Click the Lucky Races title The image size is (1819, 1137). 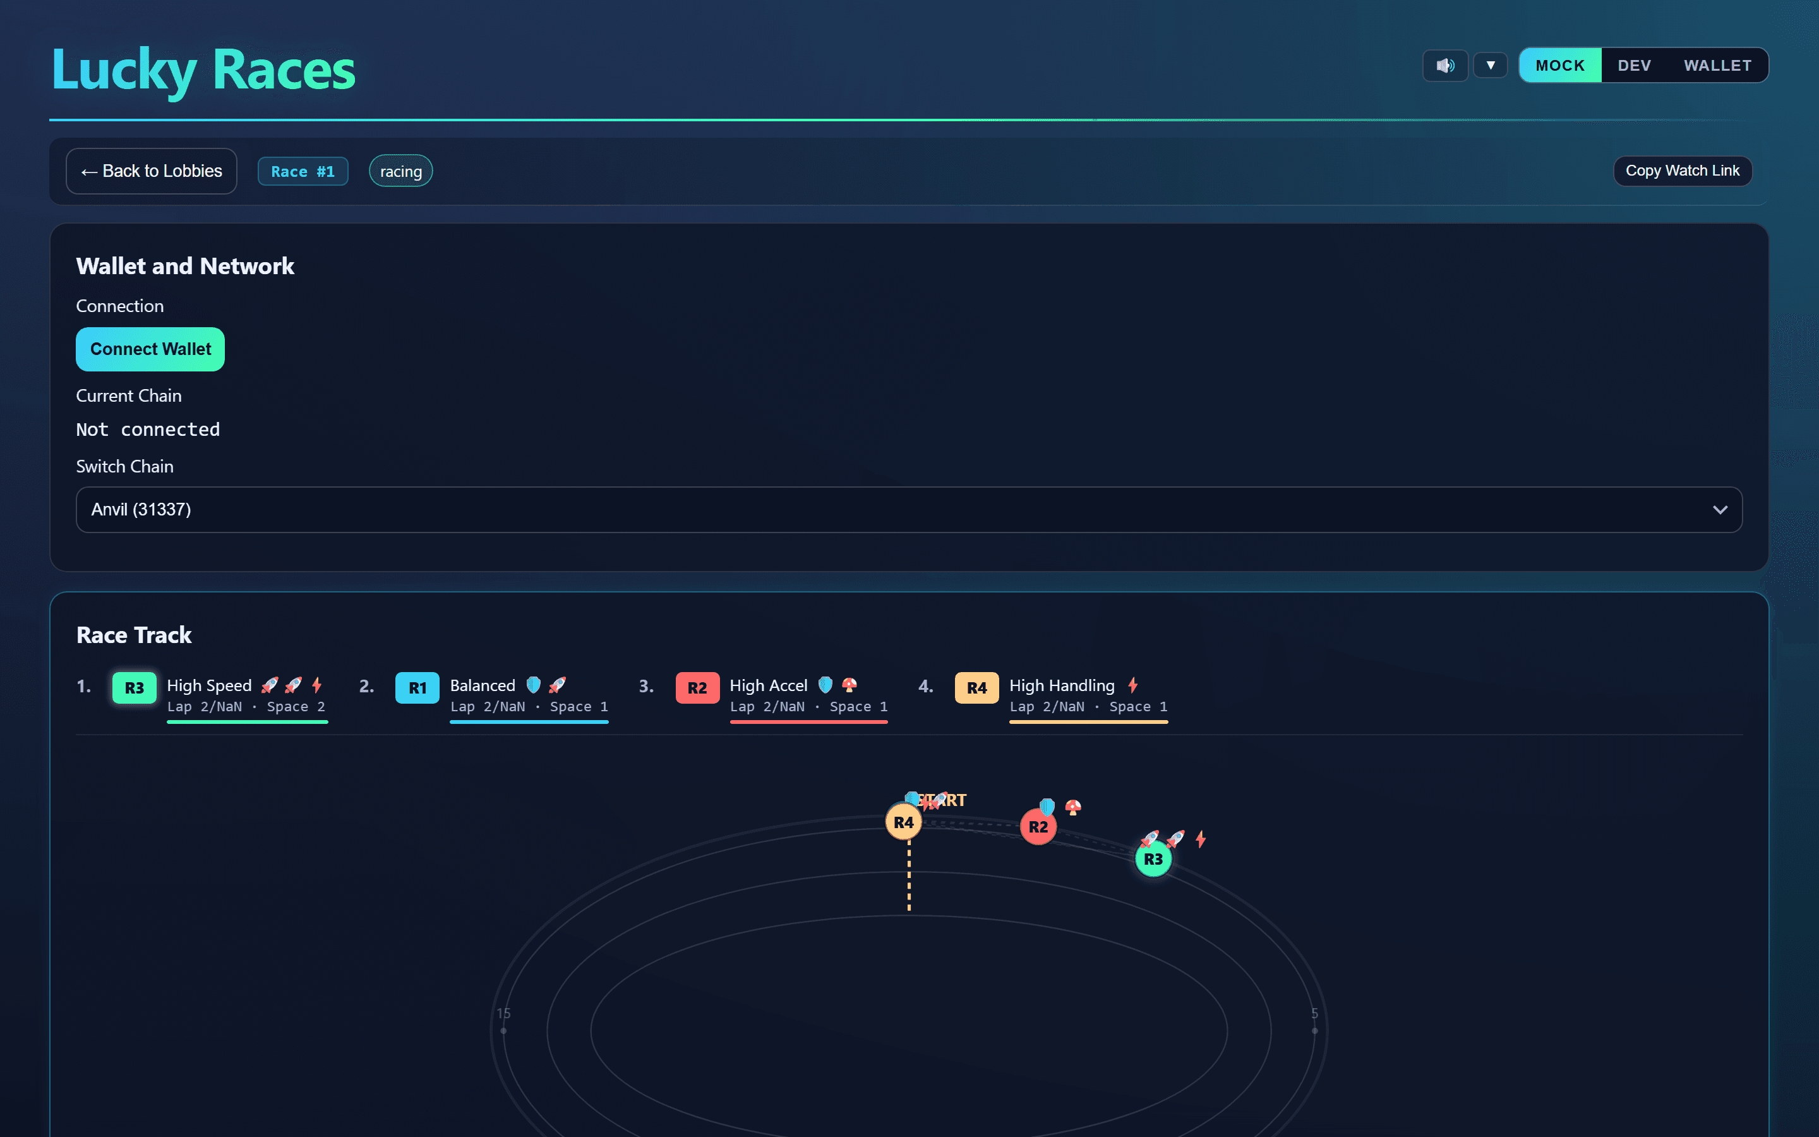tap(203, 69)
